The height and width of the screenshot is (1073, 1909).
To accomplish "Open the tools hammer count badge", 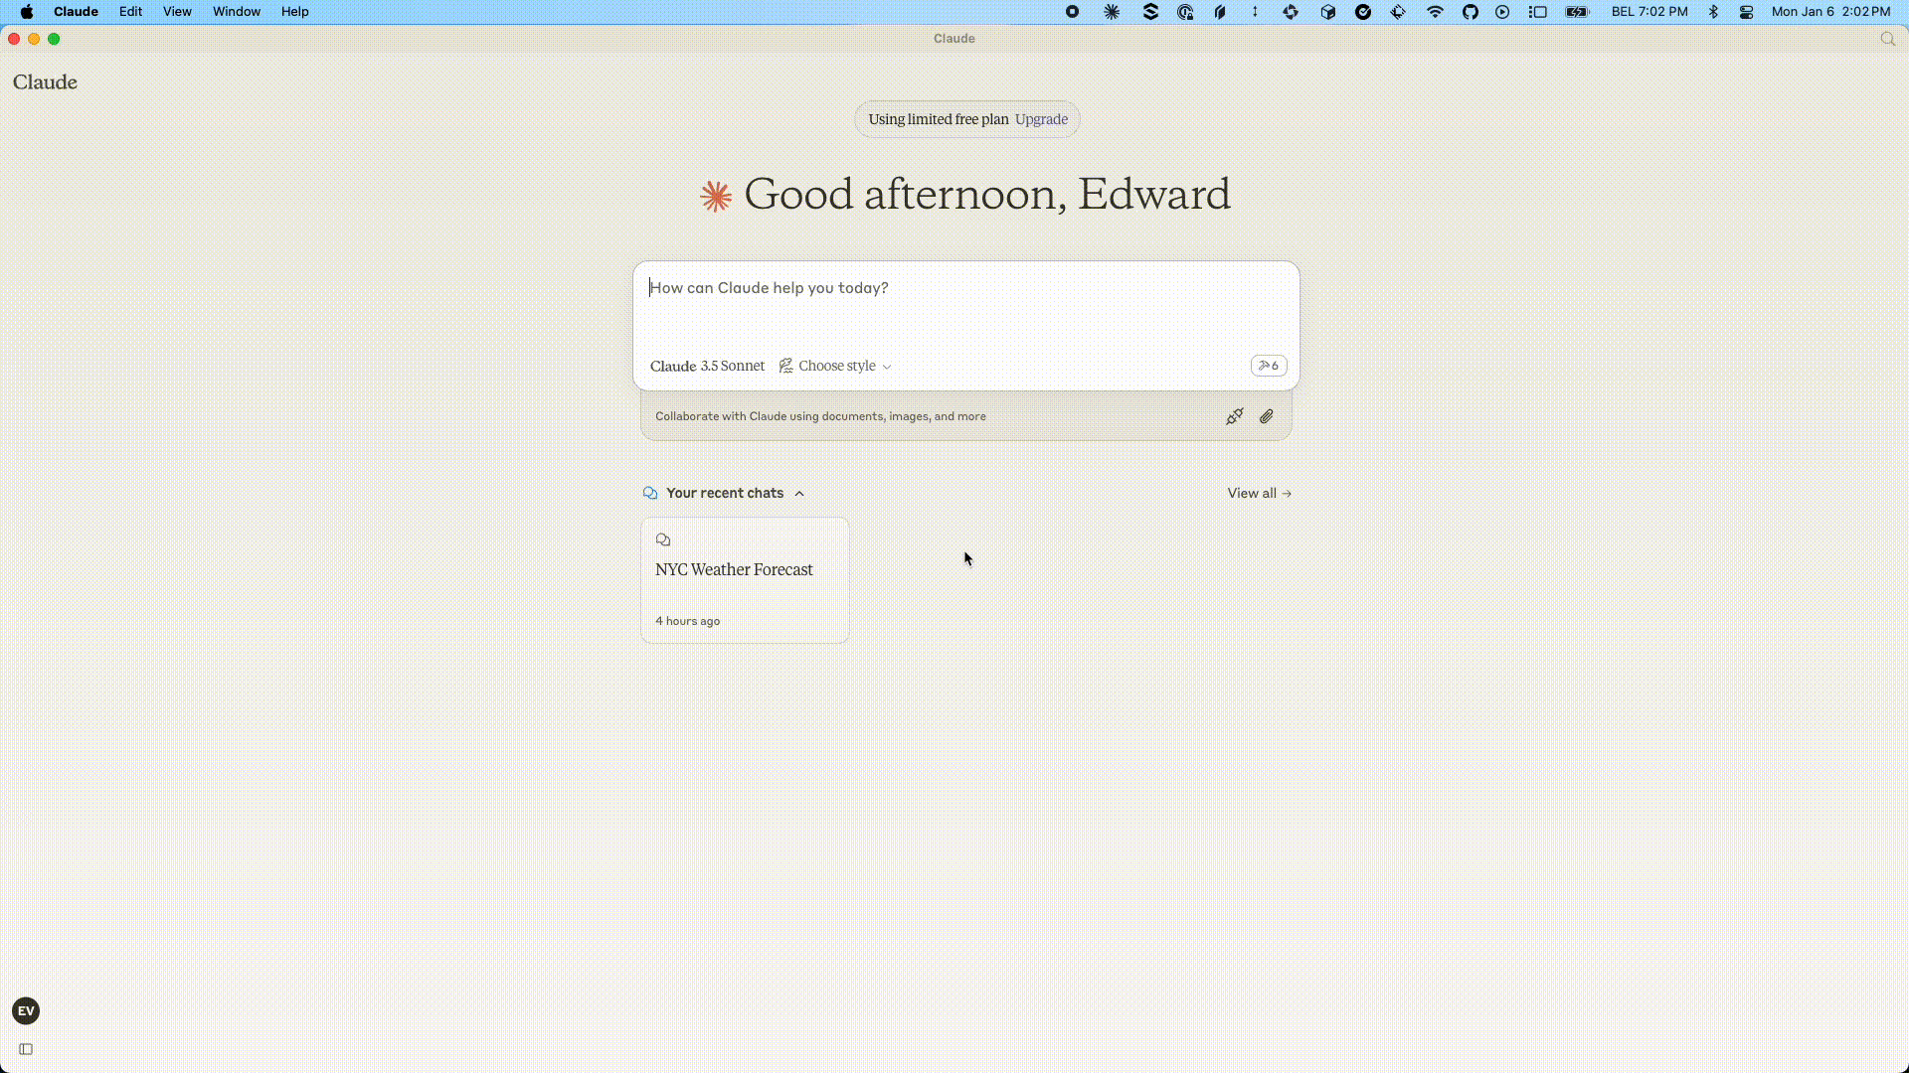I will (1268, 366).
